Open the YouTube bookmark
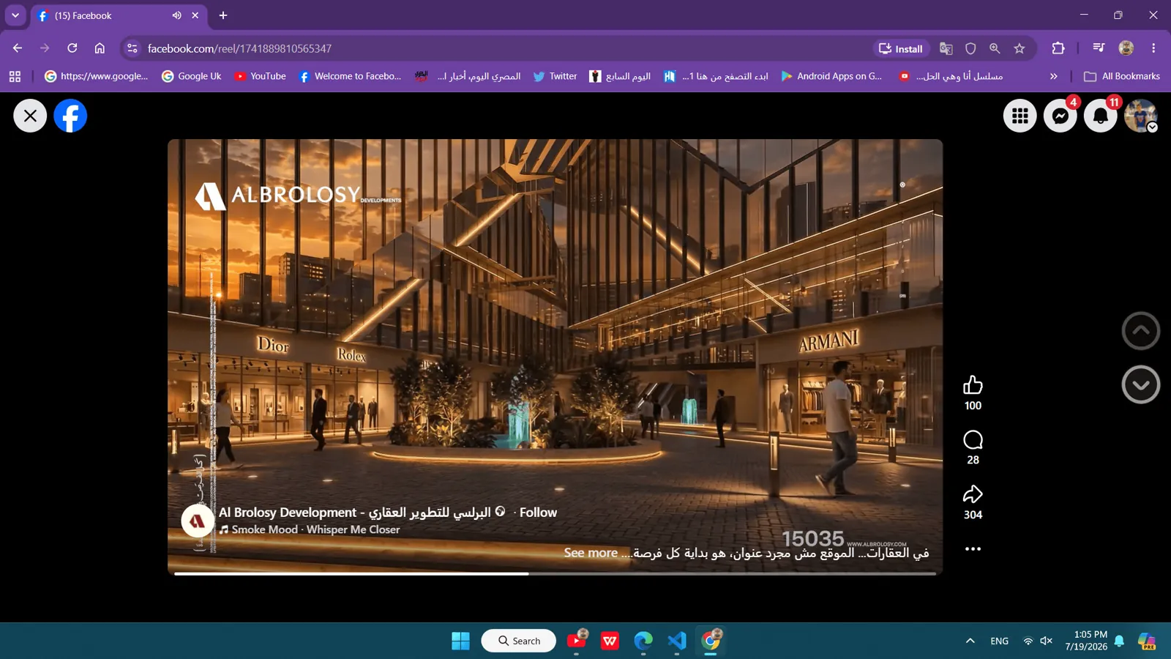This screenshot has height=659, width=1171. pyautogui.click(x=260, y=76)
